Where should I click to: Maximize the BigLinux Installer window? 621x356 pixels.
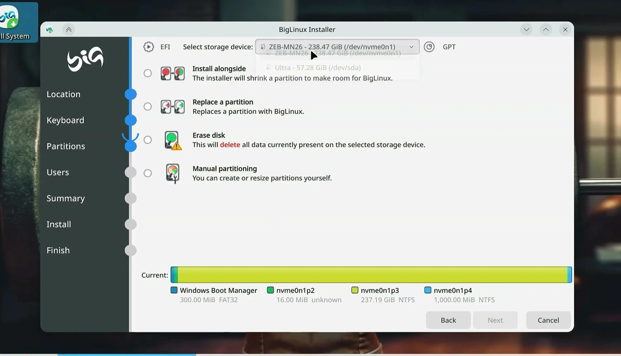click(x=546, y=29)
